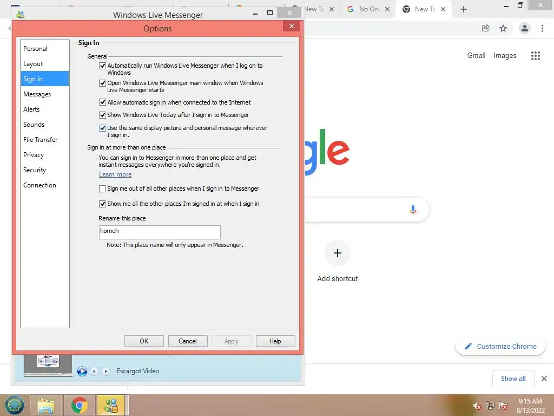Switch to Chrome from taskbar
Screen dimensions: 554x416
(79, 405)
